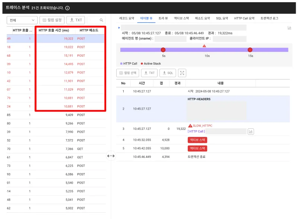Screen dimensions: 298x219
Task: Click the 컬럼 설정 button
Action: coord(52,20)
